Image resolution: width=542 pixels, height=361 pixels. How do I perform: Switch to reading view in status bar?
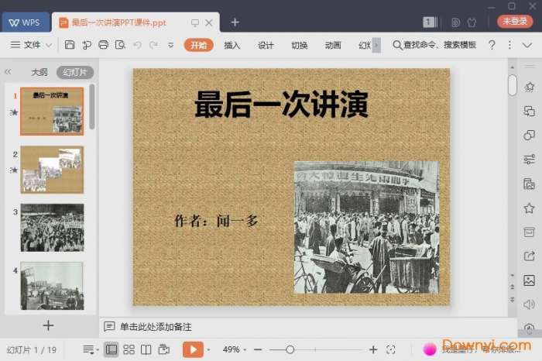(x=146, y=349)
